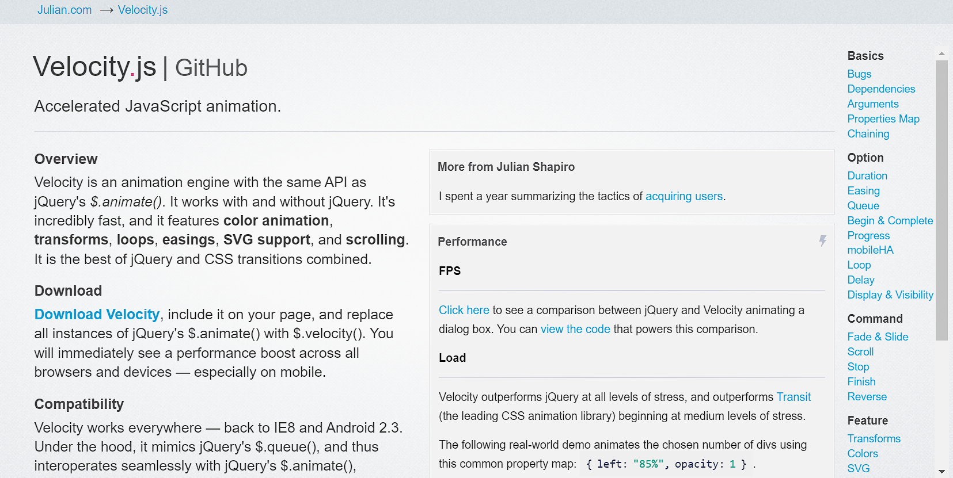Jump to Finish command

point(861,381)
